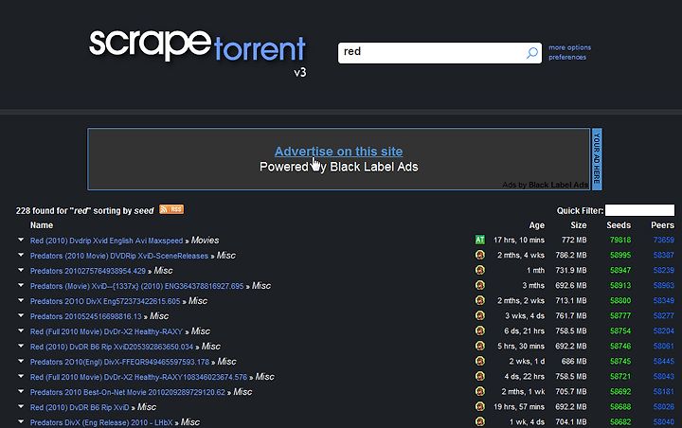Screen dimensions: 682x428
Task: Click the 228 found for red text
Action: pyautogui.click(x=85, y=211)
